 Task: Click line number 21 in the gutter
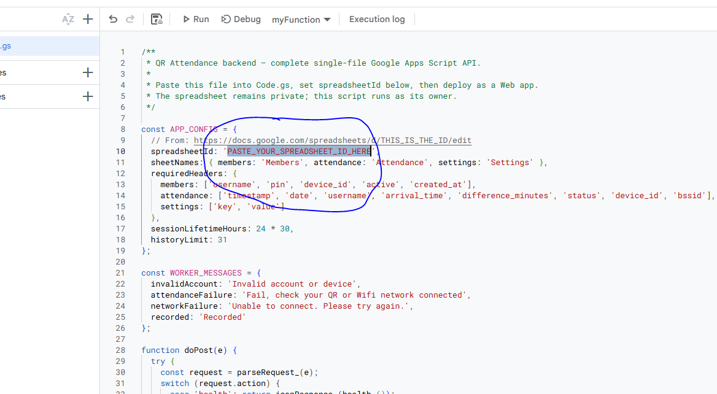(120, 273)
